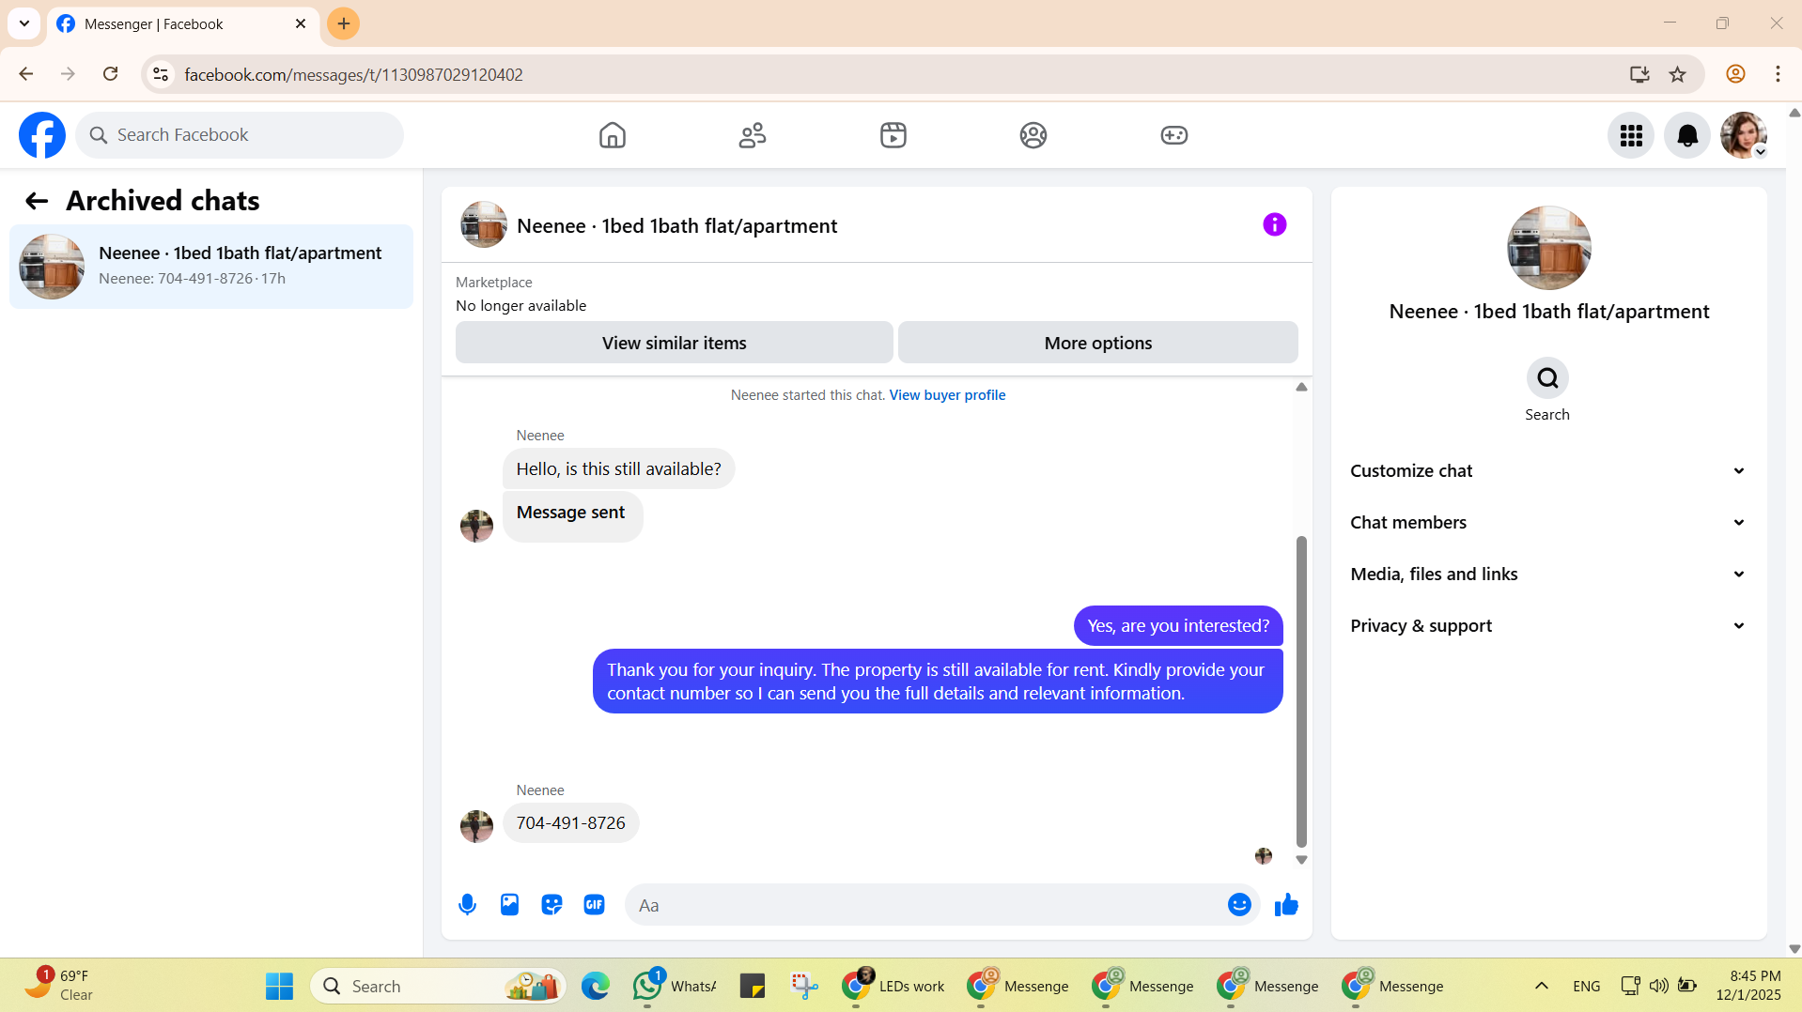Click the chat scroll up arrow

coord(1301,387)
